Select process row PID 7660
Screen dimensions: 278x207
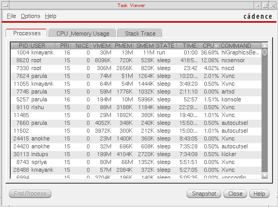point(136,123)
